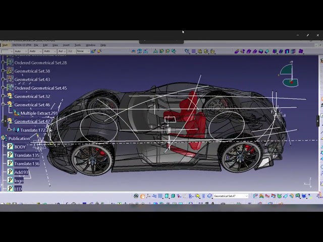Click the 3D compass in the viewport corner
This screenshot has width=323, height=242.
click(289, 75)
